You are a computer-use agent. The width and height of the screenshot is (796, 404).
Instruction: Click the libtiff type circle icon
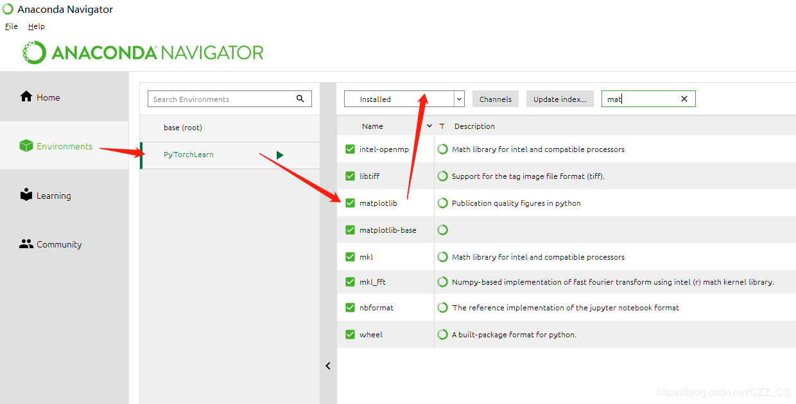(x=442, y=176)
